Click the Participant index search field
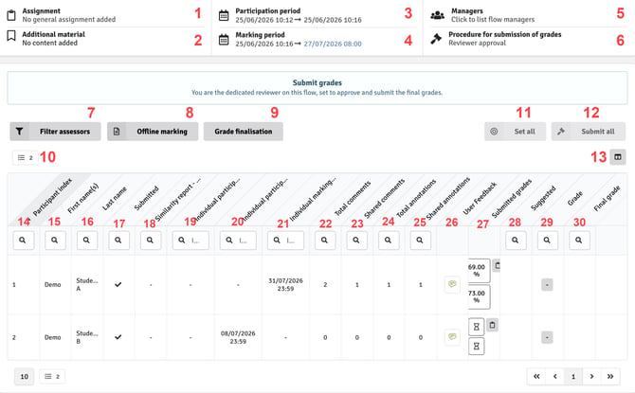The height and width of the screenshot is (393, 635). (x=24, y=241)
